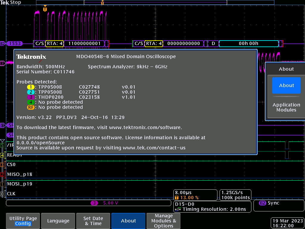305x229 pixels.
Task: Click the Timing Resolution: 2.00ns readout
Action: [214, 210]
